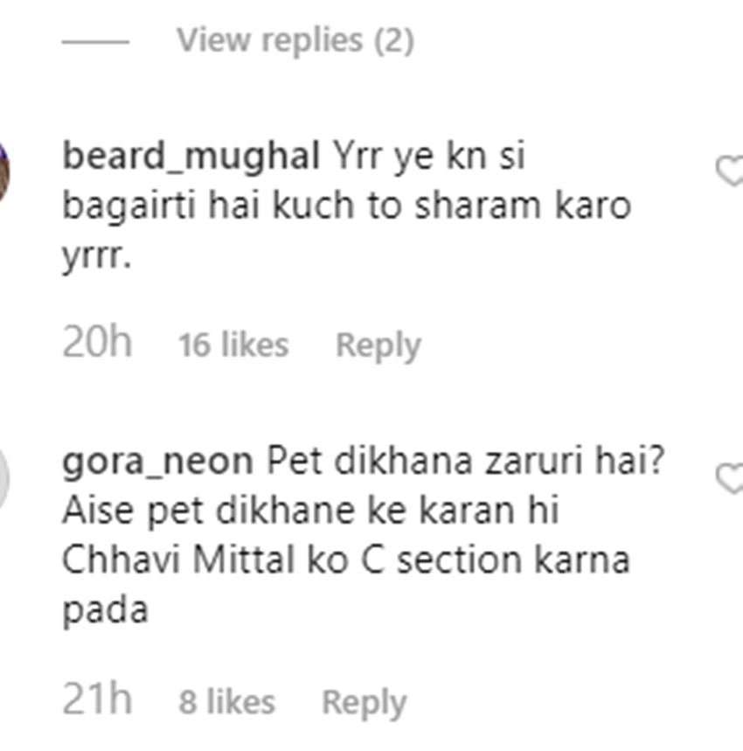The height and width of the screenshot is (751, 743).
Task: Click "yrrr." at end of beard_mughal's comment
Action: [96, 259]
